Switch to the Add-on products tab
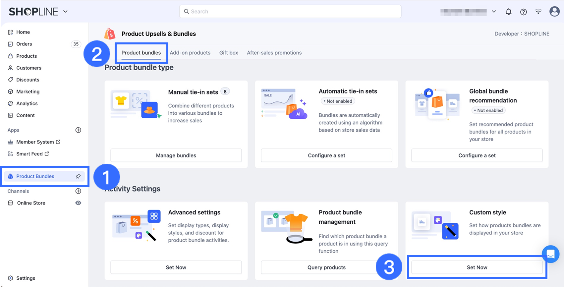This screenshot has height=287, width=564. tap(190, 53)
